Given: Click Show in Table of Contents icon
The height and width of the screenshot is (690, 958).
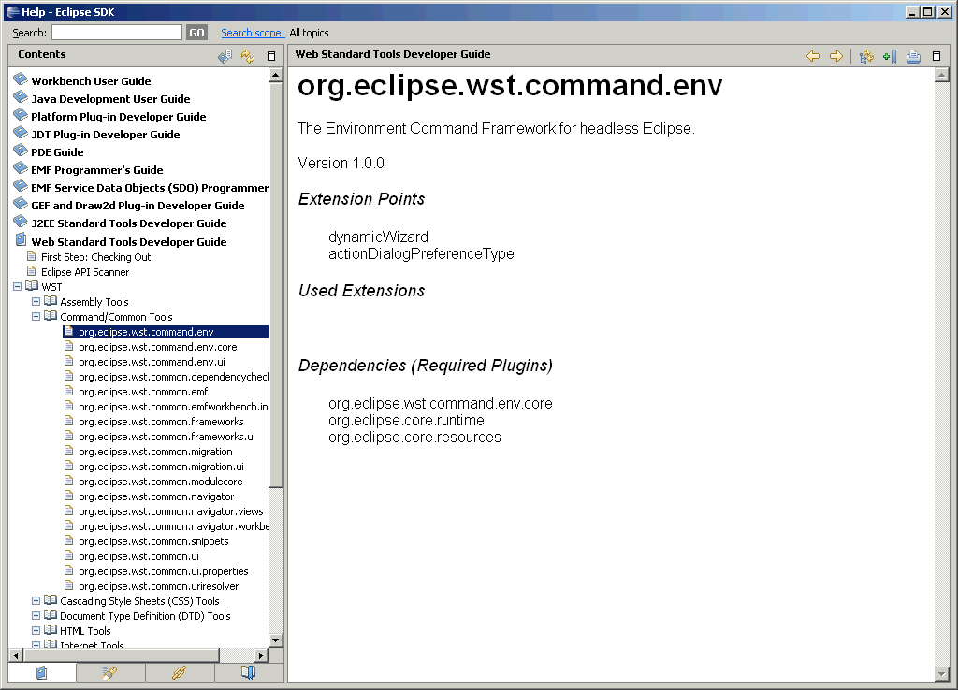Looking at the screenshot, I should (x=866, y=56).
